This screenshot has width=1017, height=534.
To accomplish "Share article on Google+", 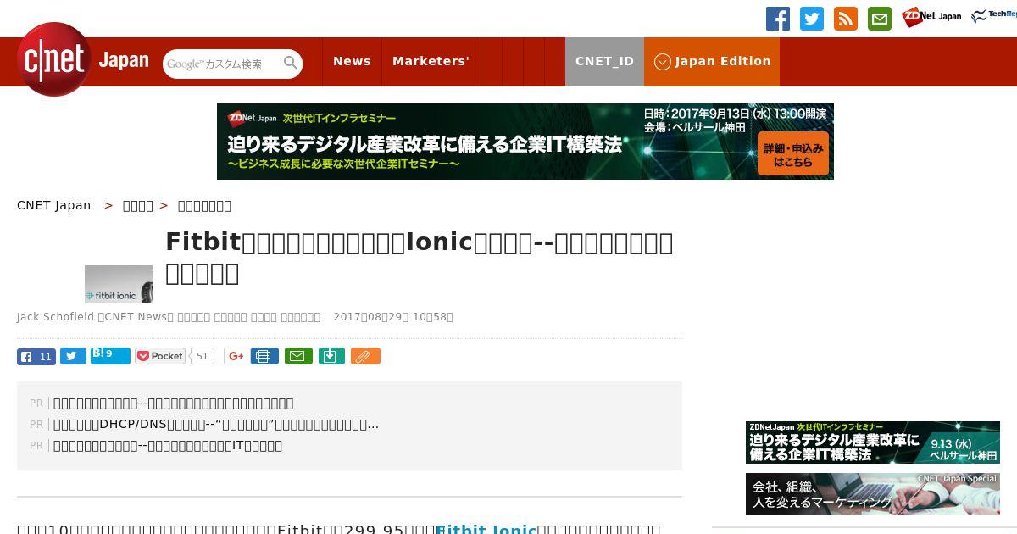I will tap(236, 356).
